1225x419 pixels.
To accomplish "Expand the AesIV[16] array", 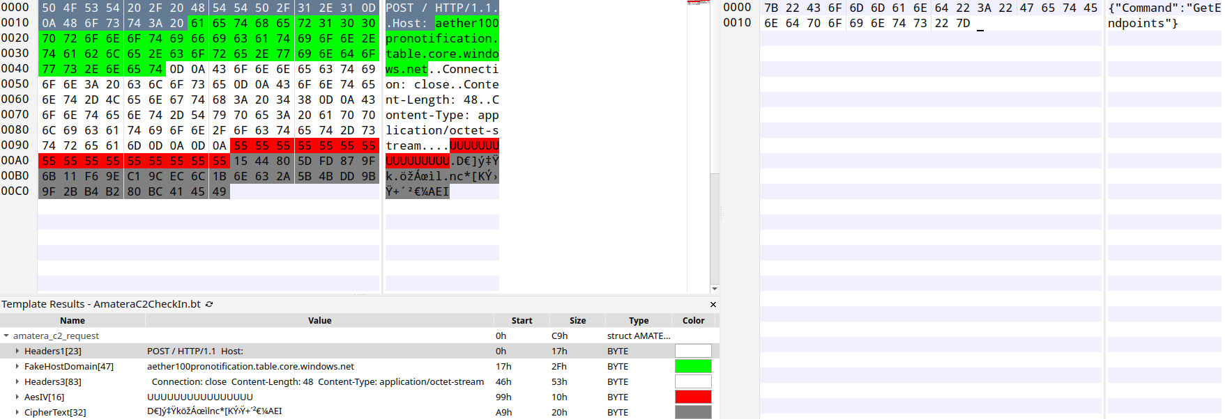I will pyautogui.click(x=17, y=397).
